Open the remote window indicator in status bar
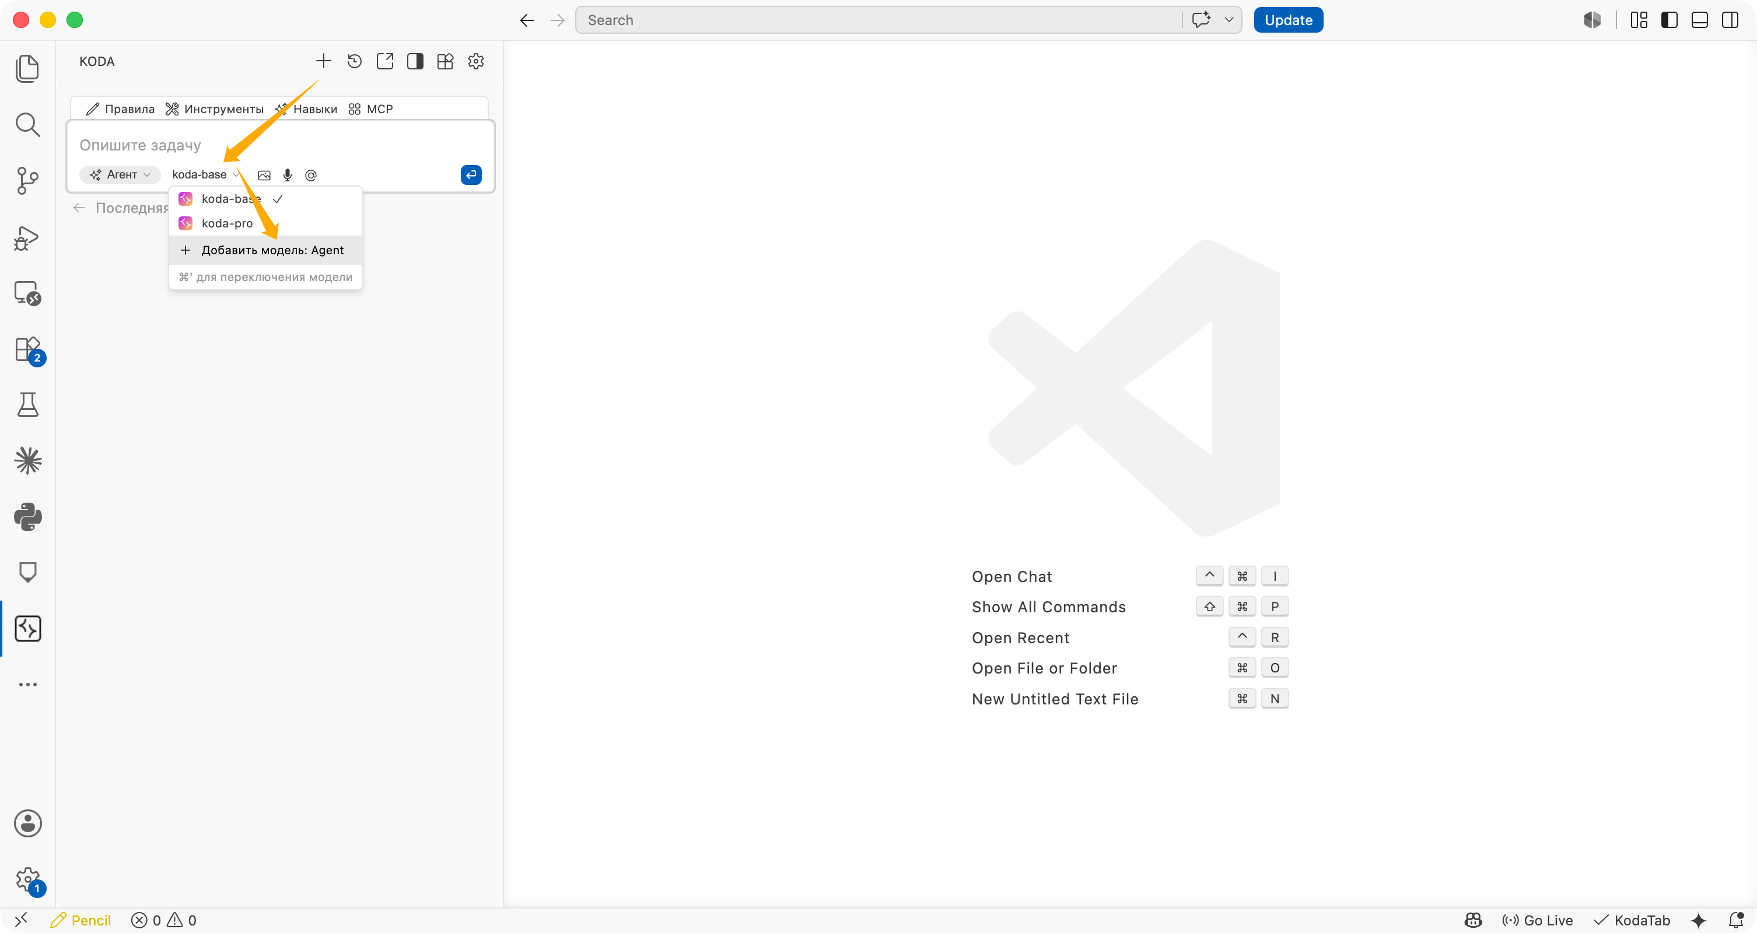The height and width of the screenshot is (933, 1757). point(20,920)
